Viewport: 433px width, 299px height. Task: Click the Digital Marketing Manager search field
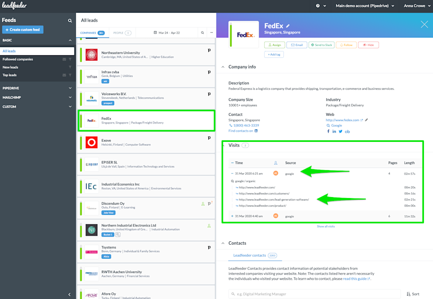coord(314,294)
